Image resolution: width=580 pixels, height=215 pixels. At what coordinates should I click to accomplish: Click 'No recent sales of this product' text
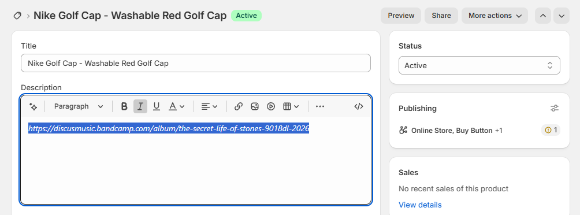click(453, 189)
